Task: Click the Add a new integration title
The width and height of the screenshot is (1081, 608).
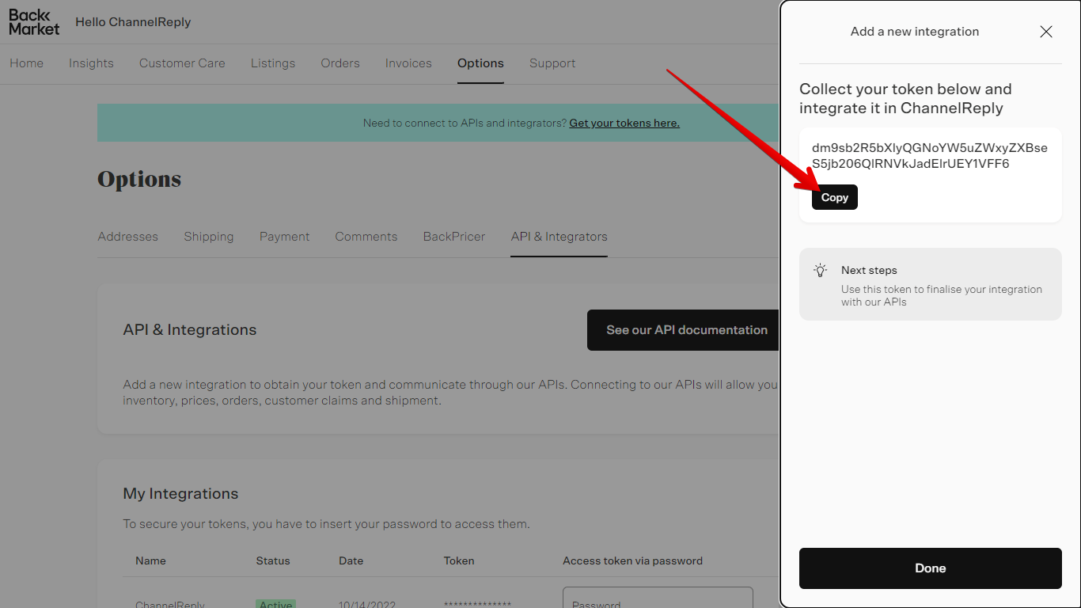Action: 915,32
